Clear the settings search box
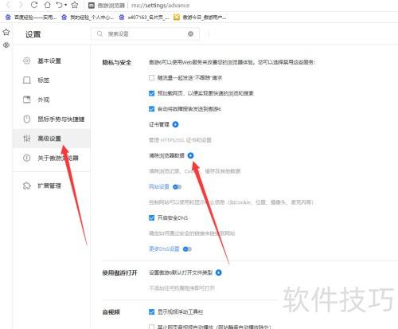398x329 pixels. click(190, 33)
